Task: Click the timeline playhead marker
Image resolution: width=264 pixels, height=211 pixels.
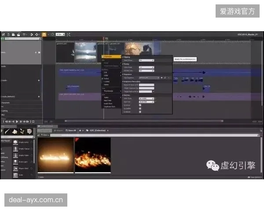Action: tap(103, 39)
